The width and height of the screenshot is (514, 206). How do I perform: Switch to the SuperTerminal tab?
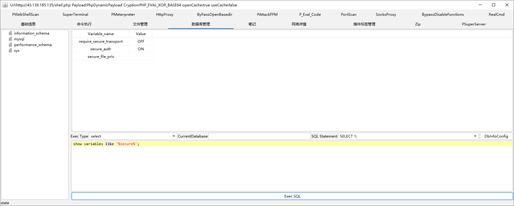(75, 15)
